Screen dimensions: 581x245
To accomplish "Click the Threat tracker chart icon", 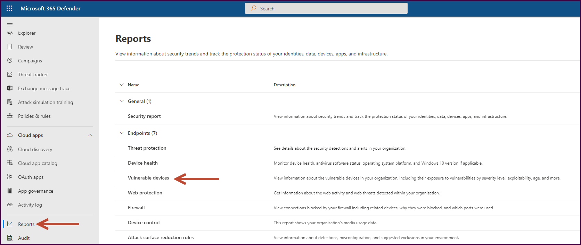I will click(x=10, y=75).
